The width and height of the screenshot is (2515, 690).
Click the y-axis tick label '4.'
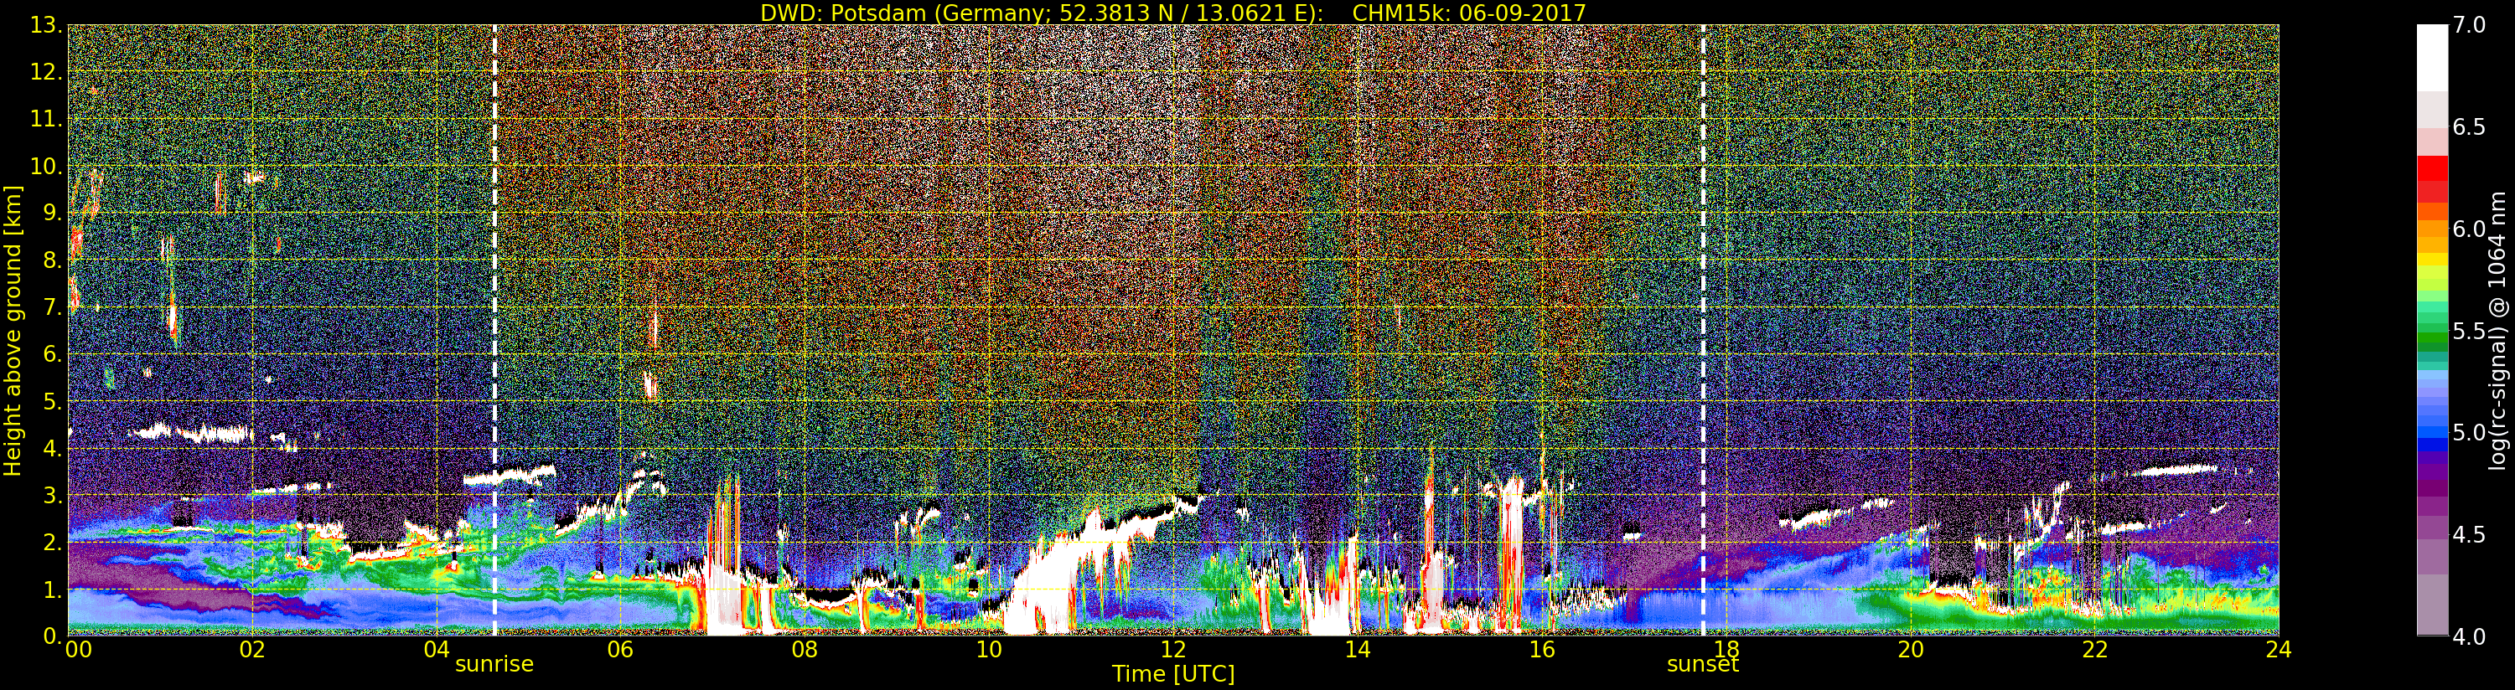[x=52, y=448]
